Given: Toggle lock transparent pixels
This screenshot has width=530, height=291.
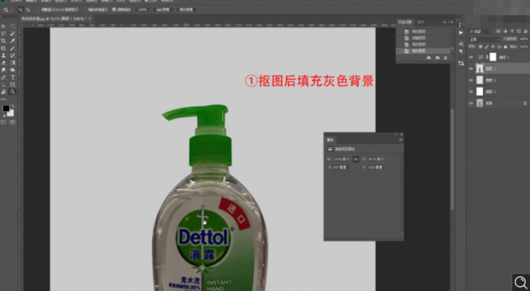Looking at the screenshot, I should [x=480, y=46].
